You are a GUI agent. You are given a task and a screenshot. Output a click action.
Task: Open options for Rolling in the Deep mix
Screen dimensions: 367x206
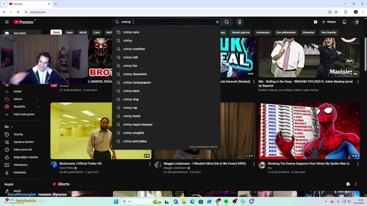click(358, 82)
